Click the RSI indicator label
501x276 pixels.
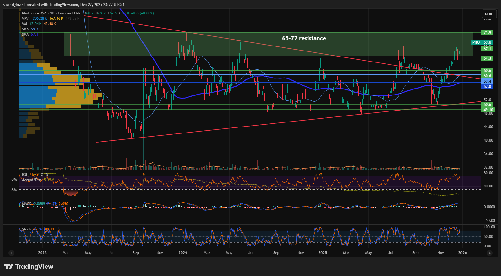[x=25, y=175]
